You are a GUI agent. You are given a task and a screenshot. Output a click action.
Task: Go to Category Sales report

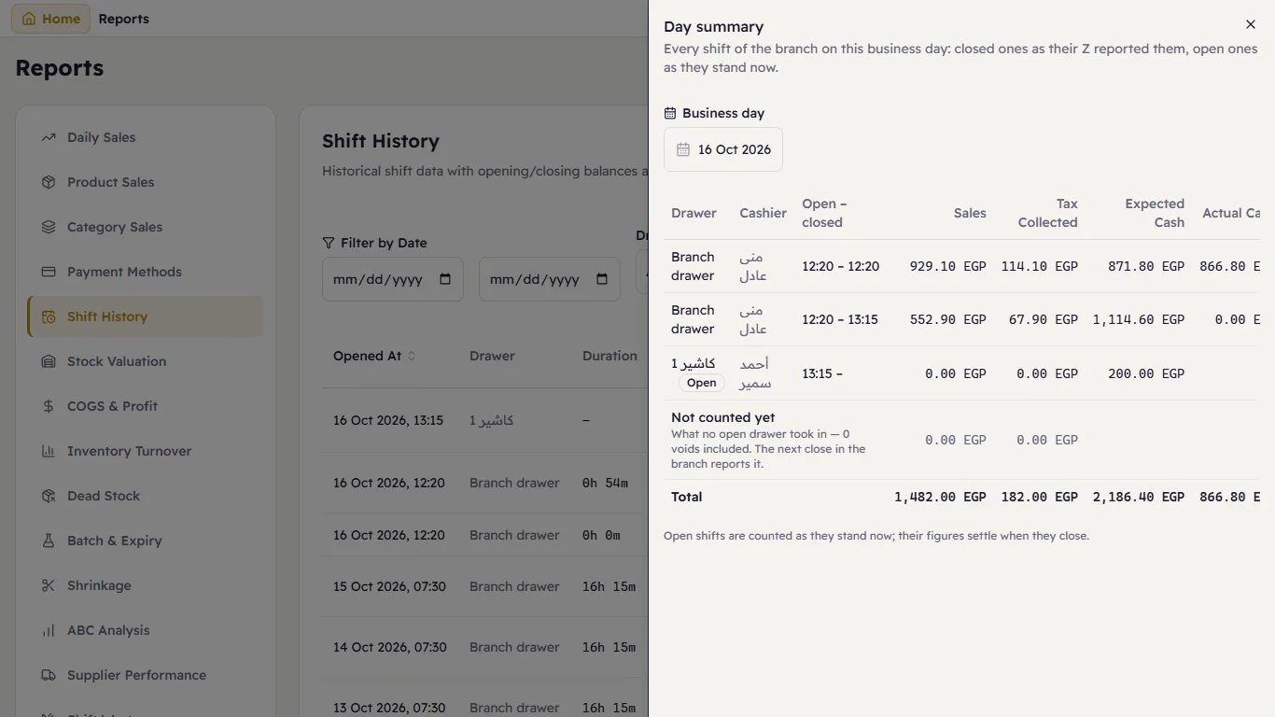[146, 227]
